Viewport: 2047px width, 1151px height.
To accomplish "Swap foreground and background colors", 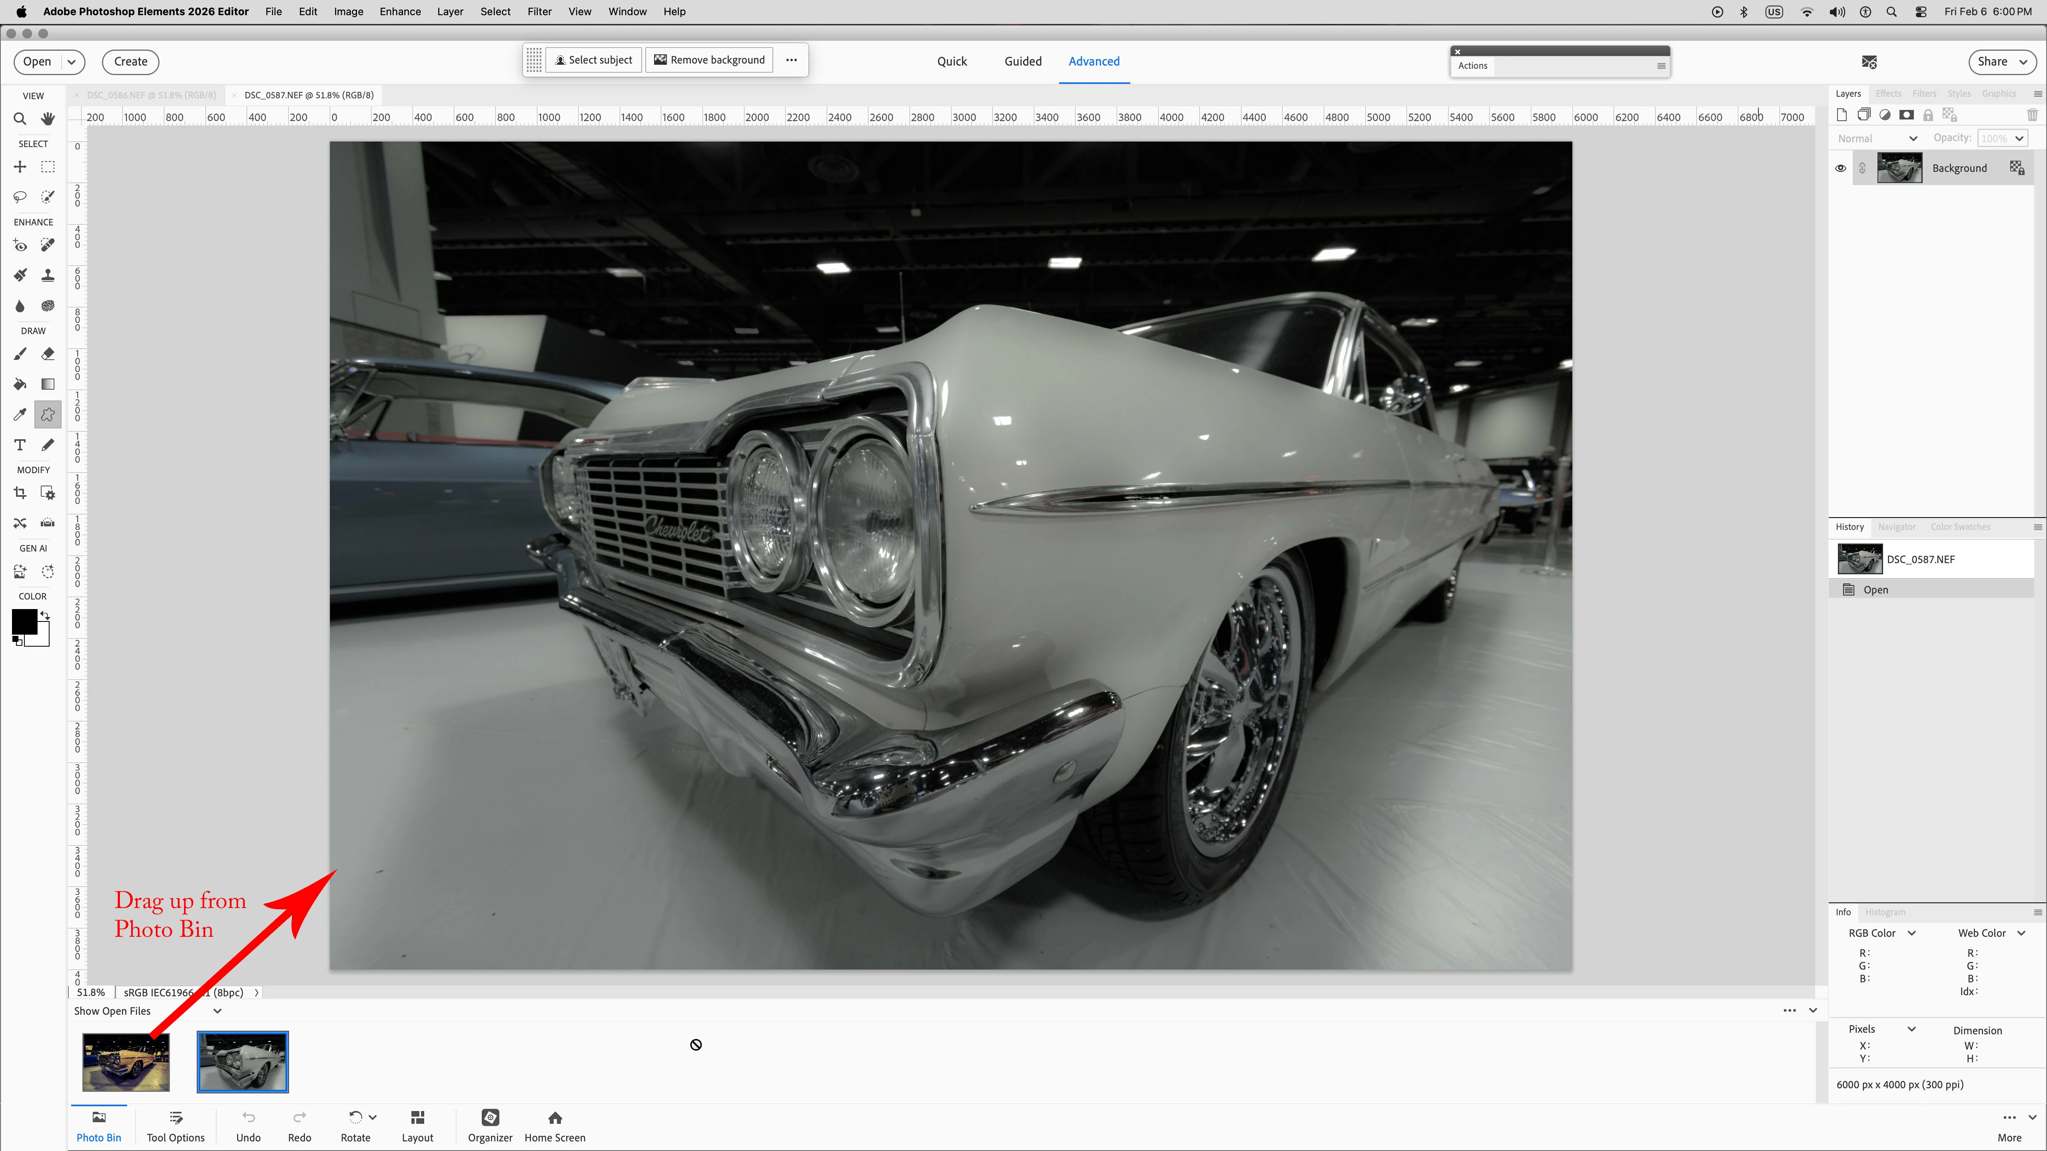I will (45, 615).
